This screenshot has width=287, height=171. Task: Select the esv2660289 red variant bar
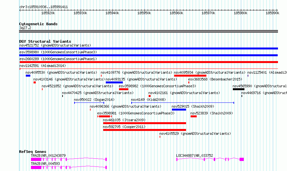click(148, 62)
